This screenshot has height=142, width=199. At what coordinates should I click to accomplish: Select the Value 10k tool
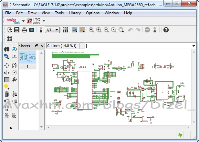[14, 115]
